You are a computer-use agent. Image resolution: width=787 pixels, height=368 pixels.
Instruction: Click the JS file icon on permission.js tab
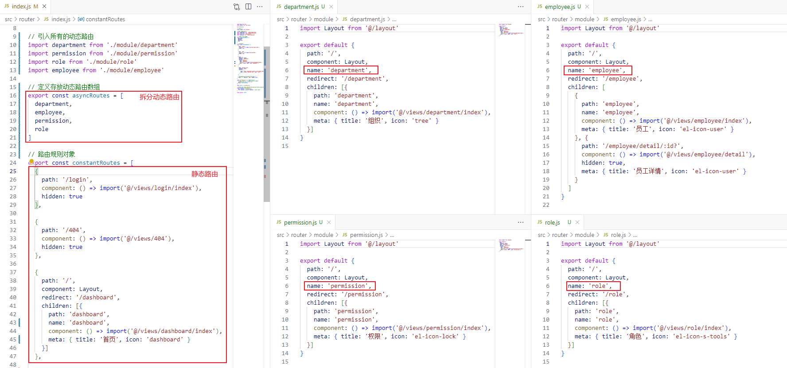pos(279,222)
